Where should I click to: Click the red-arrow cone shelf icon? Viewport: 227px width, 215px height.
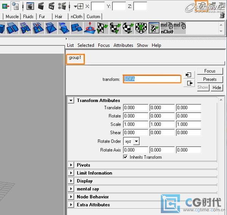[x=90, y=28]
